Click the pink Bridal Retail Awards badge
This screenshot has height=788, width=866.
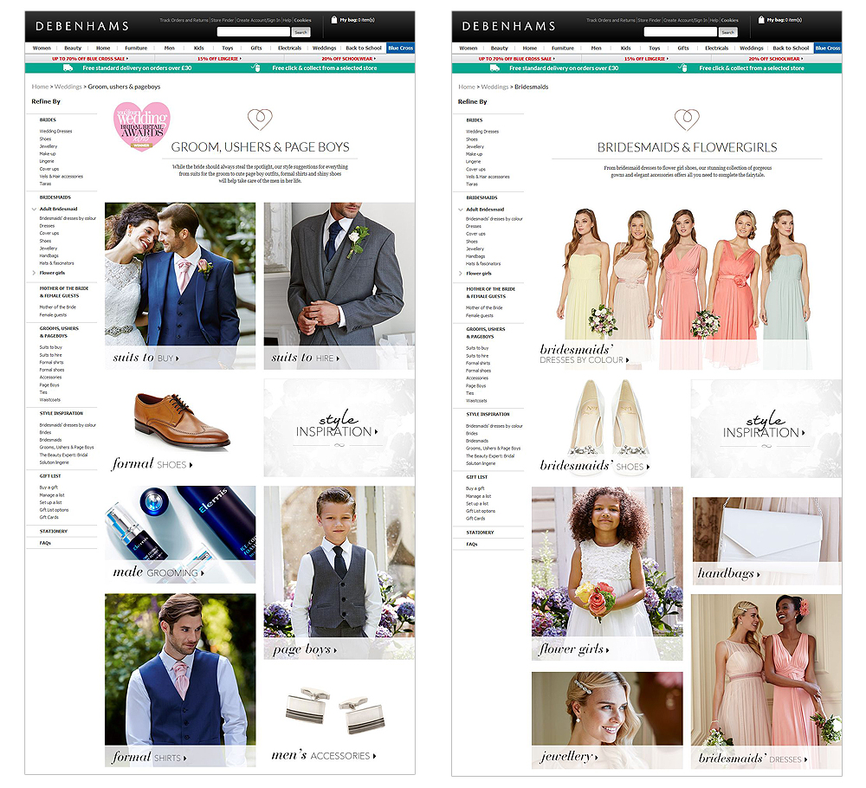tap(141, 126)
